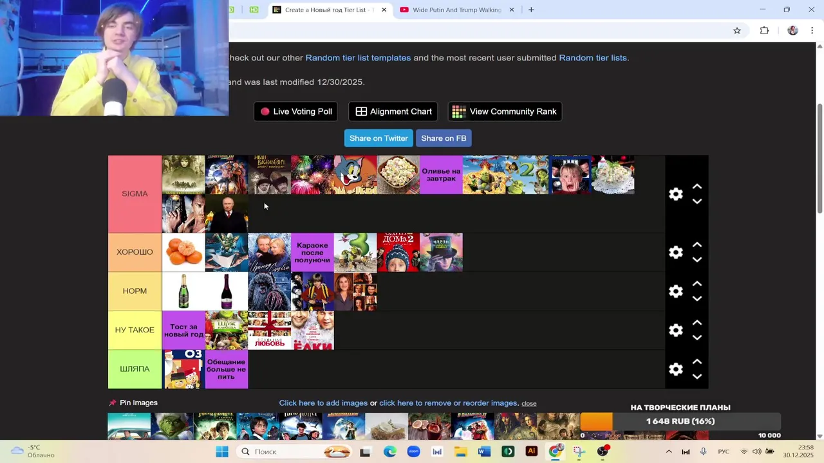Select the Grinch image in the unranked pool
Image resolution: width=824 pixels, height=463 pixels.
tap(172, 426)
